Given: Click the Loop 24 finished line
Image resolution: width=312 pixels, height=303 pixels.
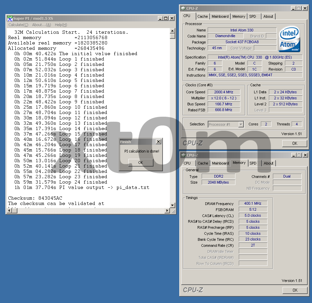Looking at the screenshot, I should coord(61,182).
